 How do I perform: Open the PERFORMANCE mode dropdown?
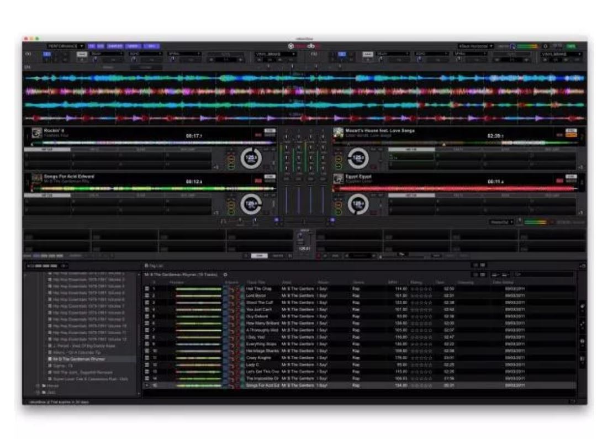point(65,46)
